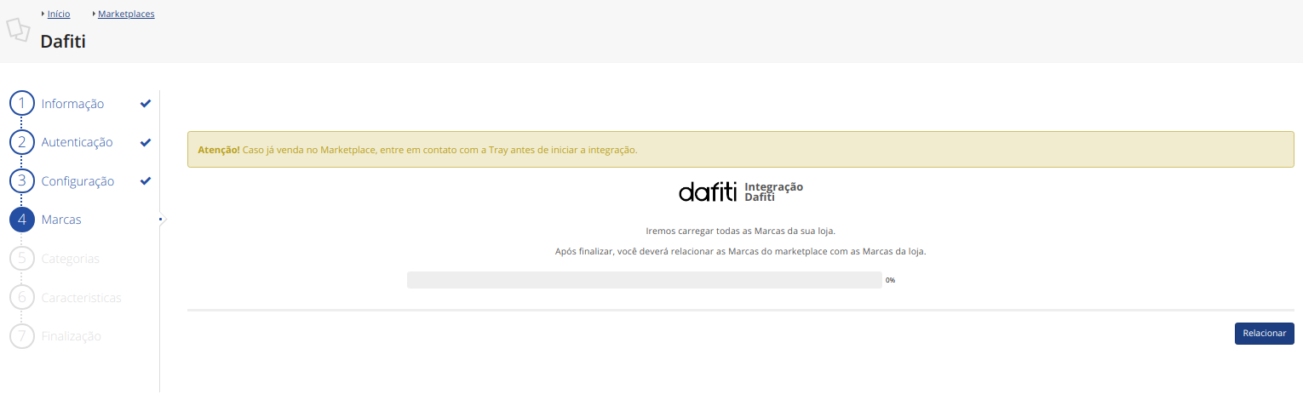
Task: Click the step 6 number circle
Action: click(22, 297)
